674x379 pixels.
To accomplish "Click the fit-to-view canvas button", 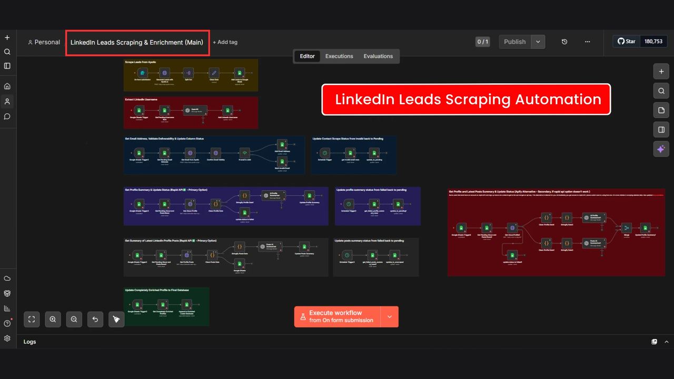I will point(32,319).
